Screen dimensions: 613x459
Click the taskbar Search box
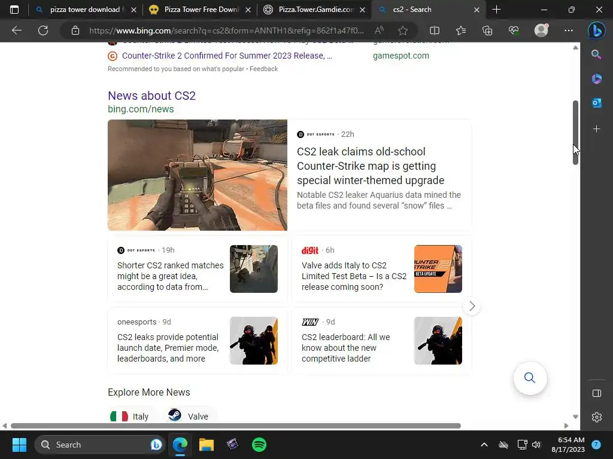(99, 445)
